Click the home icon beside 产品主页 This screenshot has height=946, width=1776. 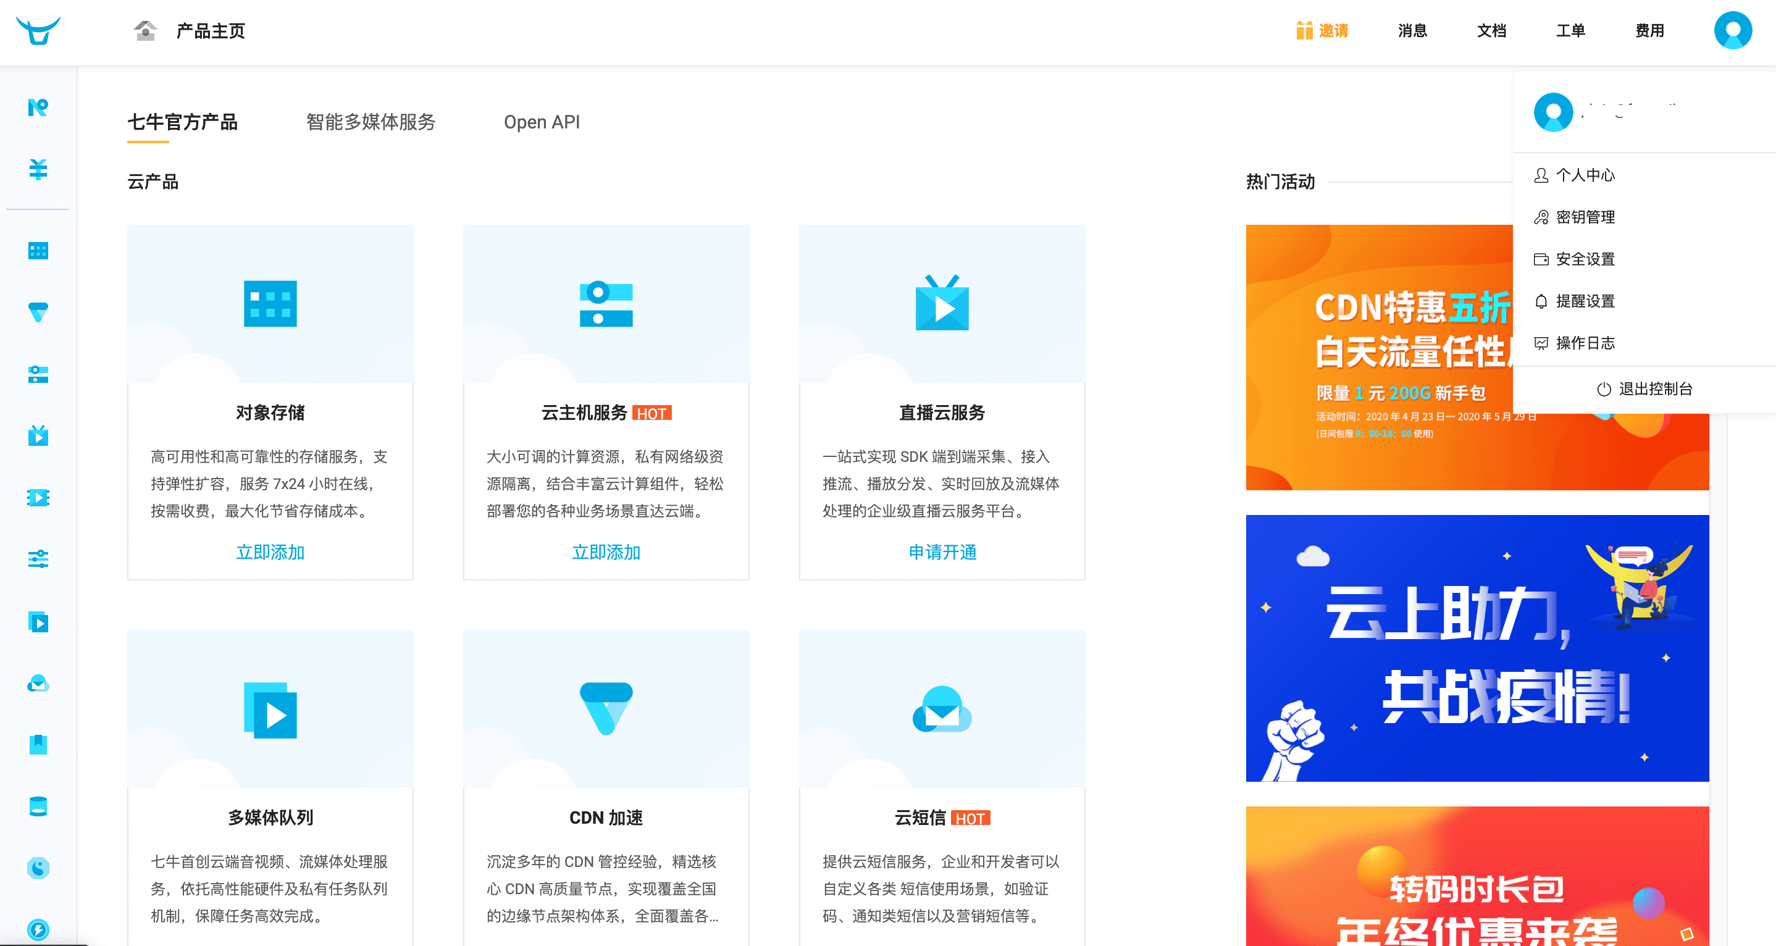tap(146, 30)
